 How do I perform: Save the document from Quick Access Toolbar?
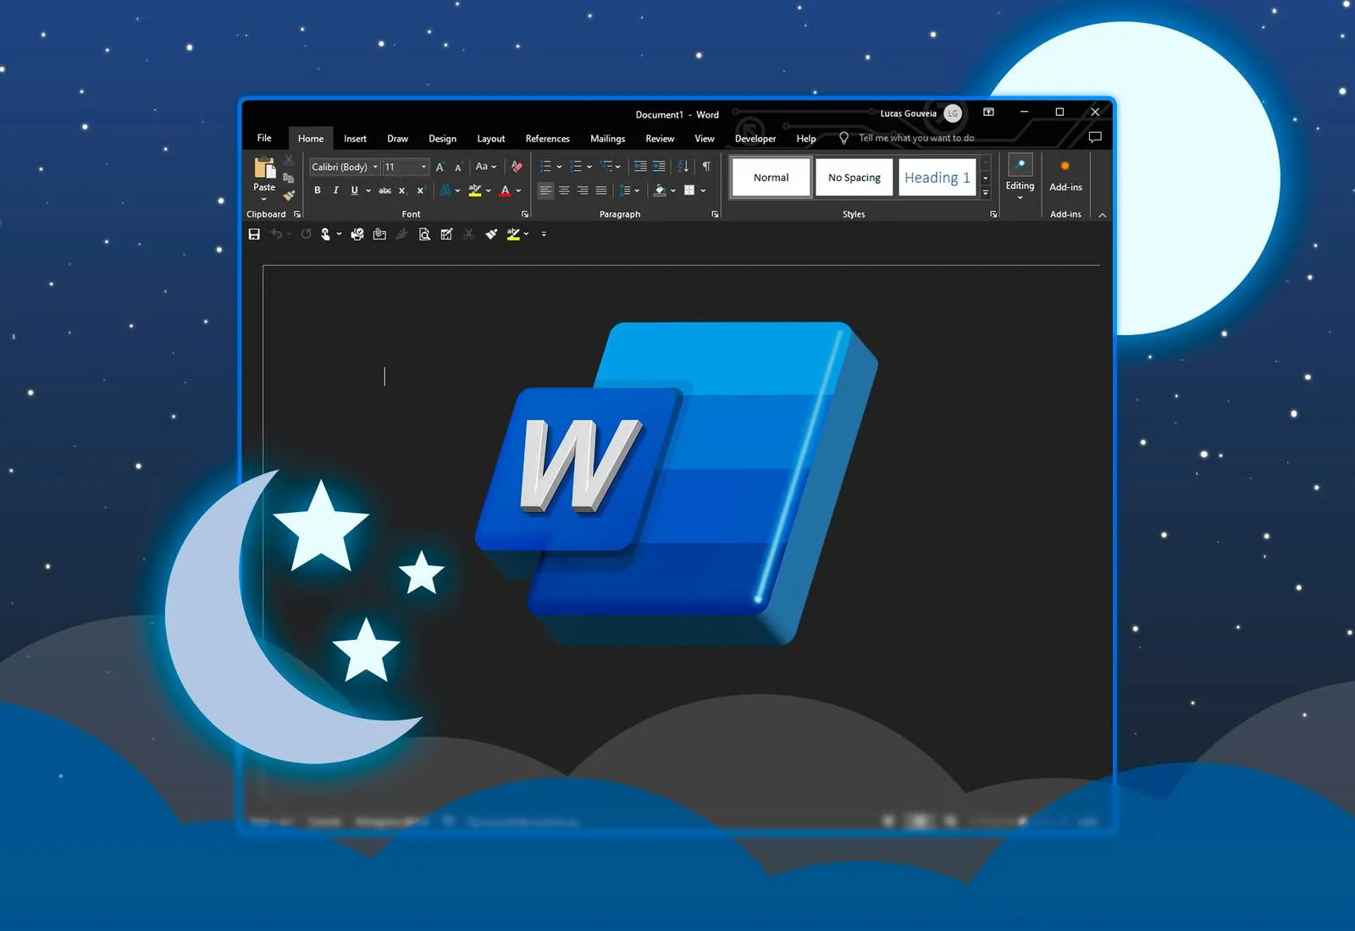click(254, 234)
